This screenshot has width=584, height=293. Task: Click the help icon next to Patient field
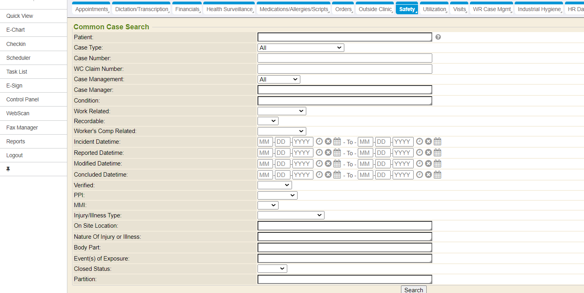[x=438, y=37]
